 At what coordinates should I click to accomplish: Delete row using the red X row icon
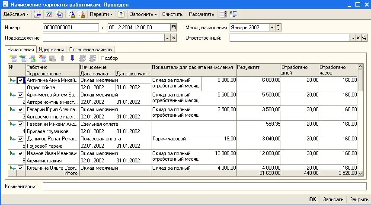point(42,58)
